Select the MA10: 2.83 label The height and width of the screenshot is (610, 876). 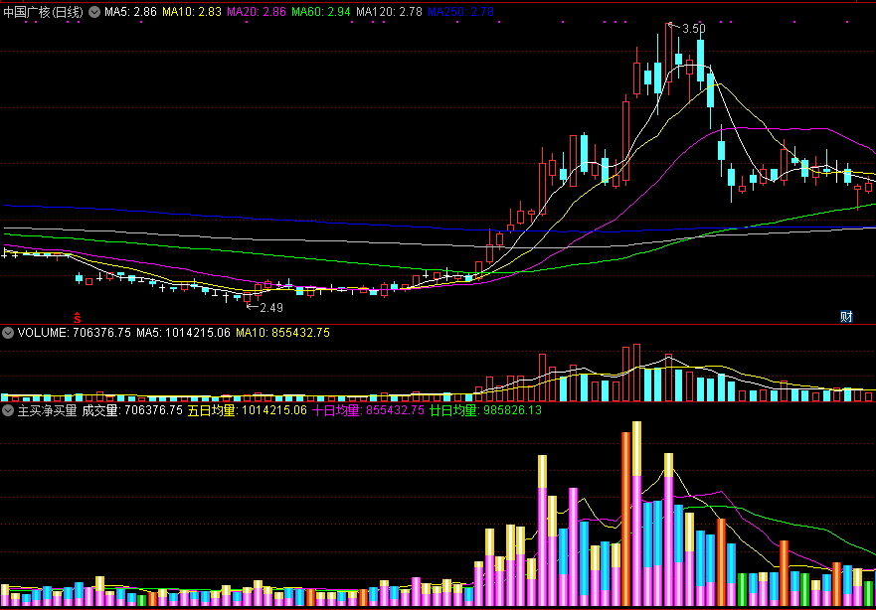click(x=192, y=12)
